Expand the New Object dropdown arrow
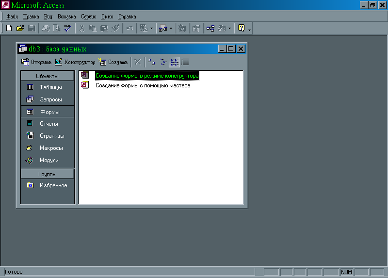The height and width of the screenshot is (278, 388). click(x=229, y=29)
